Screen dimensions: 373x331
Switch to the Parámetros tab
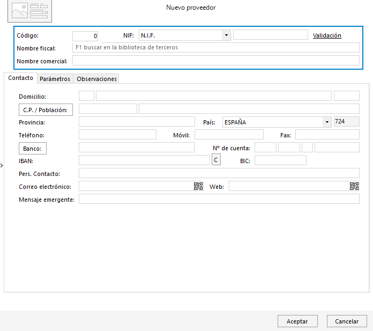55,79
